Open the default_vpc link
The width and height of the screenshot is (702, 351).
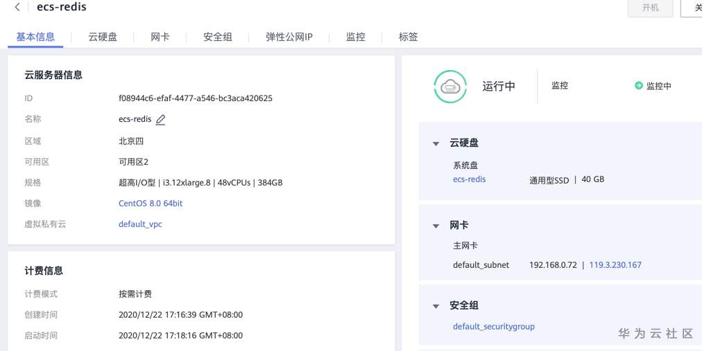click(140, 224)
